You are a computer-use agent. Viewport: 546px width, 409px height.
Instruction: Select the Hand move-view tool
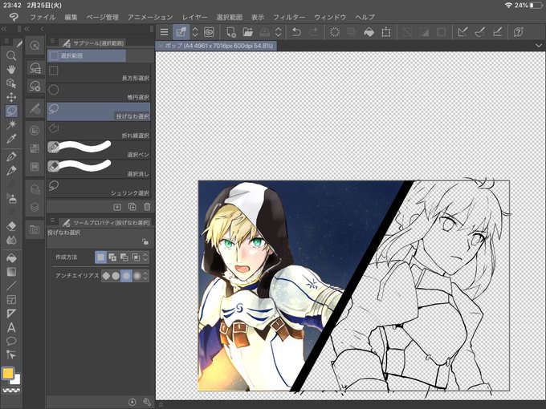tap(11, 69)
